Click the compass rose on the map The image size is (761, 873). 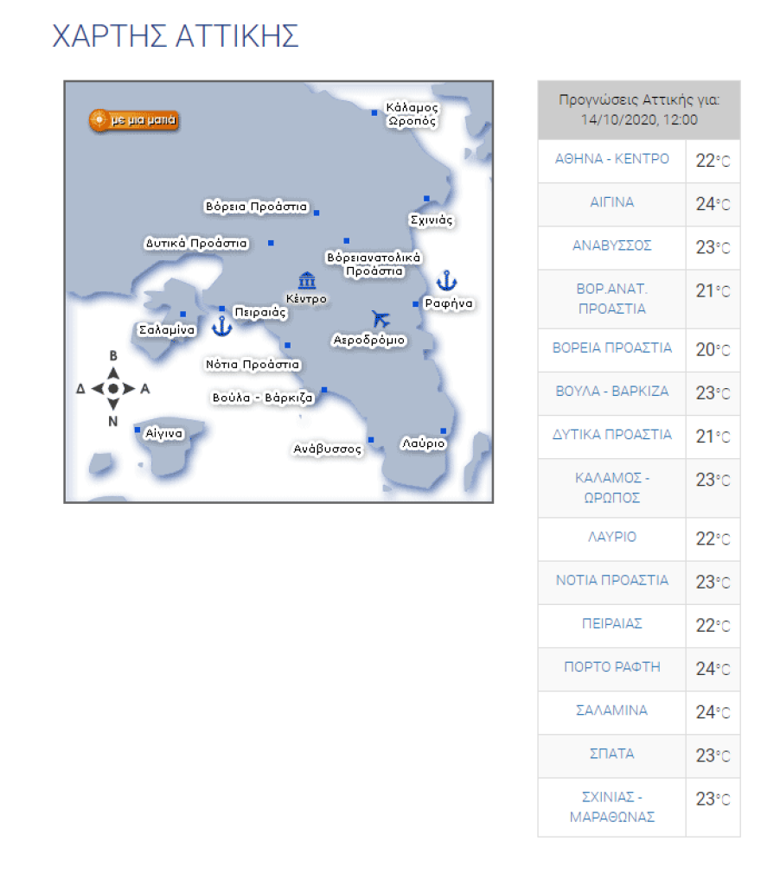112,389
